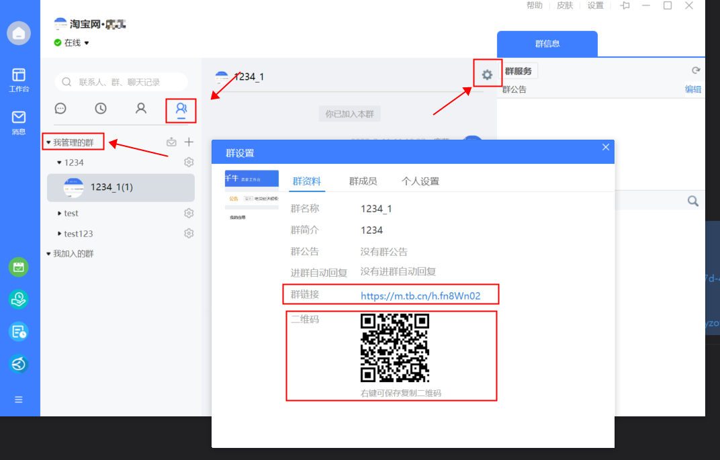Open the 消息 messages icon
720x460 pixels.
click(x=19, y=123)
